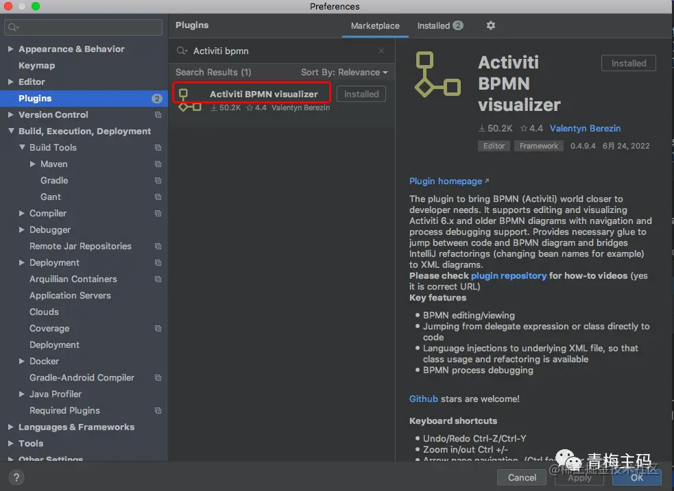Switch to the Marketplace tab
The height and width of the screenshot is (491, 674).
point(375,26)
